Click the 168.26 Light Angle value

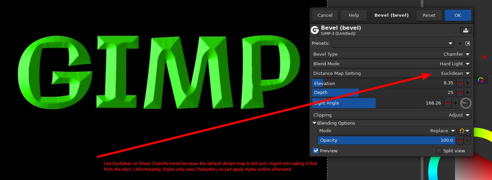(x=433, y=103)
